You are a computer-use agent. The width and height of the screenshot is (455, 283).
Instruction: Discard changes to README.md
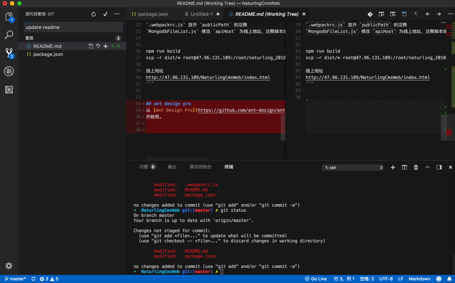click(x=98, y=46)
